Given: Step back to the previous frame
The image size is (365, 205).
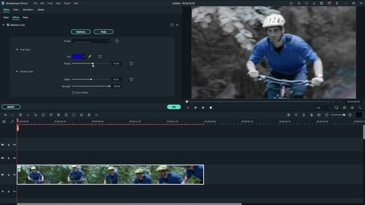Looking at the screenshot, I should pos(188,108).
